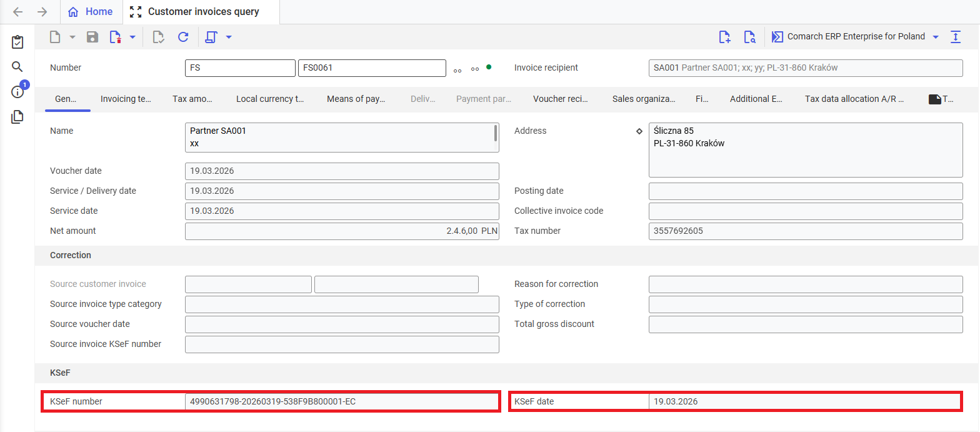Screen dimensions: 980x432
Task: Expand the dropdown arrow beside the delete icon
Action: 132,37
